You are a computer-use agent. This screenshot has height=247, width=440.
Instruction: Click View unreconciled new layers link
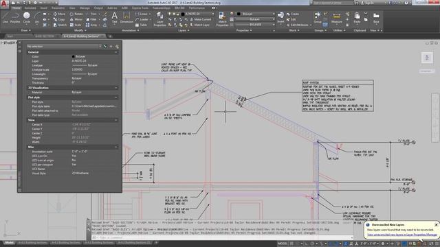(x=402, y=235)
